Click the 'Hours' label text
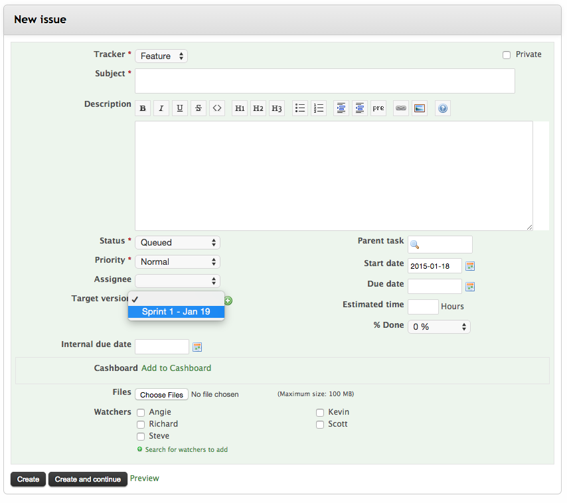567x503 pixels. point(452,307)
